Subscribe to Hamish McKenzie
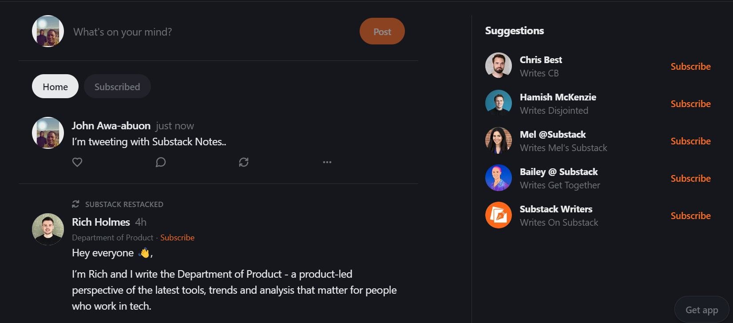The height and width of the screenshot is (323, 733). (690, 104)
